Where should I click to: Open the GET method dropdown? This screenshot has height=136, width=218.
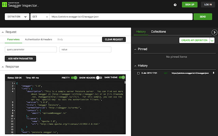40,17
